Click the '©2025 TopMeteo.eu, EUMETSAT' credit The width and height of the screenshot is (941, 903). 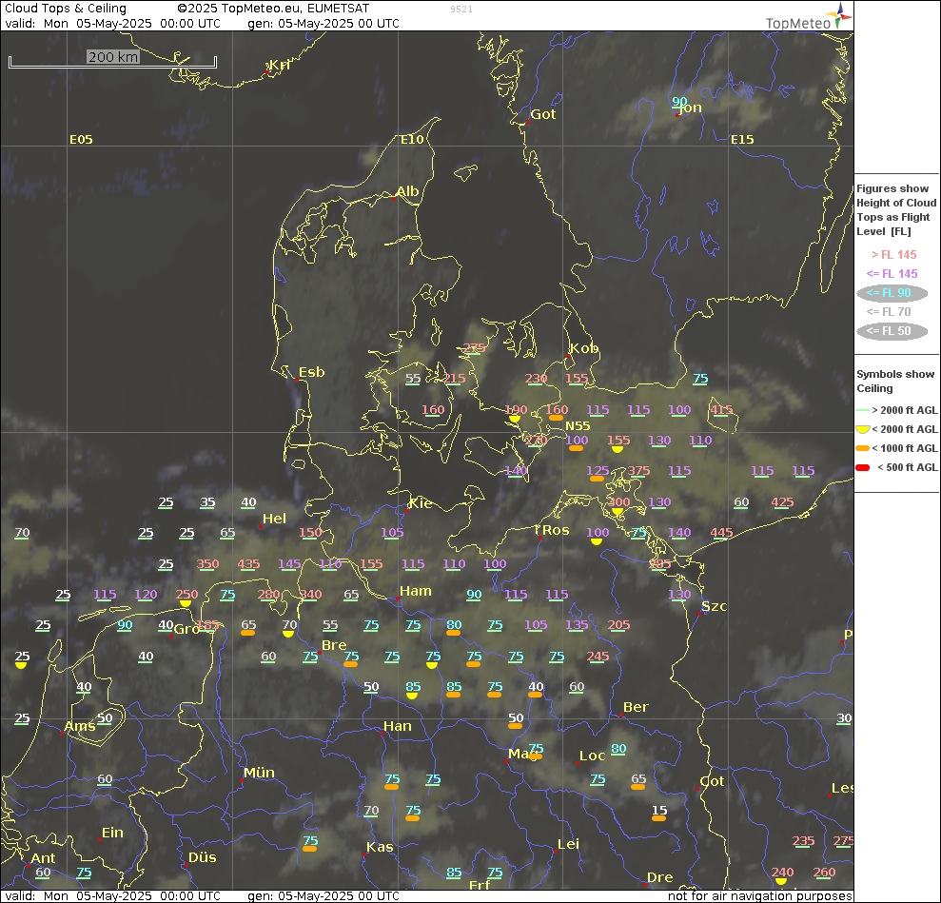273,9
